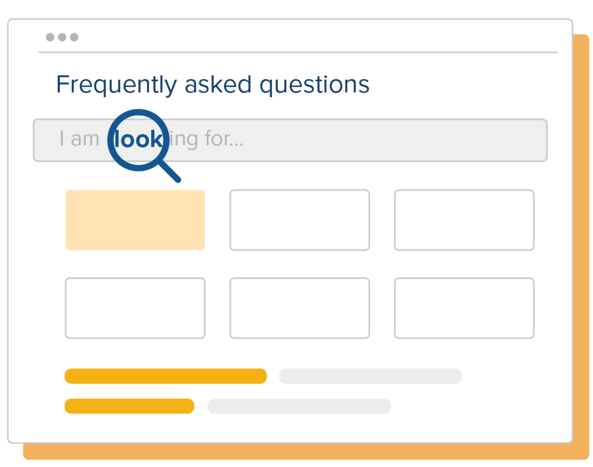Click the magnifying glass handle

171,173
